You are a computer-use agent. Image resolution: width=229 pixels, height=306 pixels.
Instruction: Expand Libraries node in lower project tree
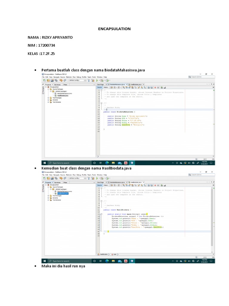(48, 198)
